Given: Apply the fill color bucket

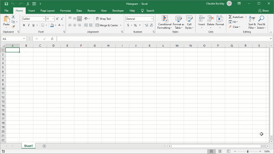Looking at the screenshot, I should tap(52, 25).
